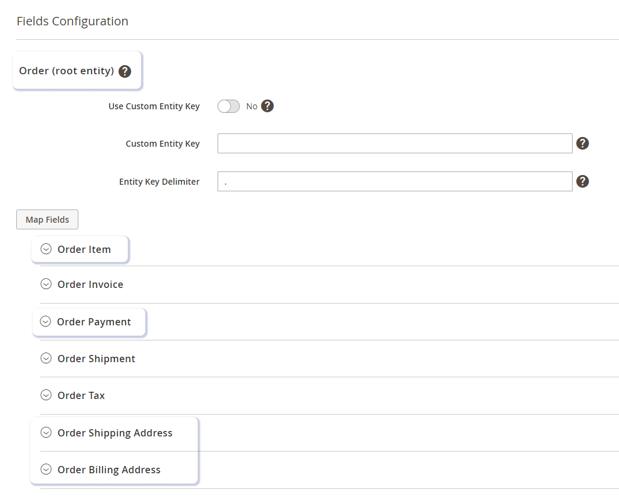Click the Order Tax chevron icon
The height and width of the screenshot is (498, 619).
click(x=46, y=395)
